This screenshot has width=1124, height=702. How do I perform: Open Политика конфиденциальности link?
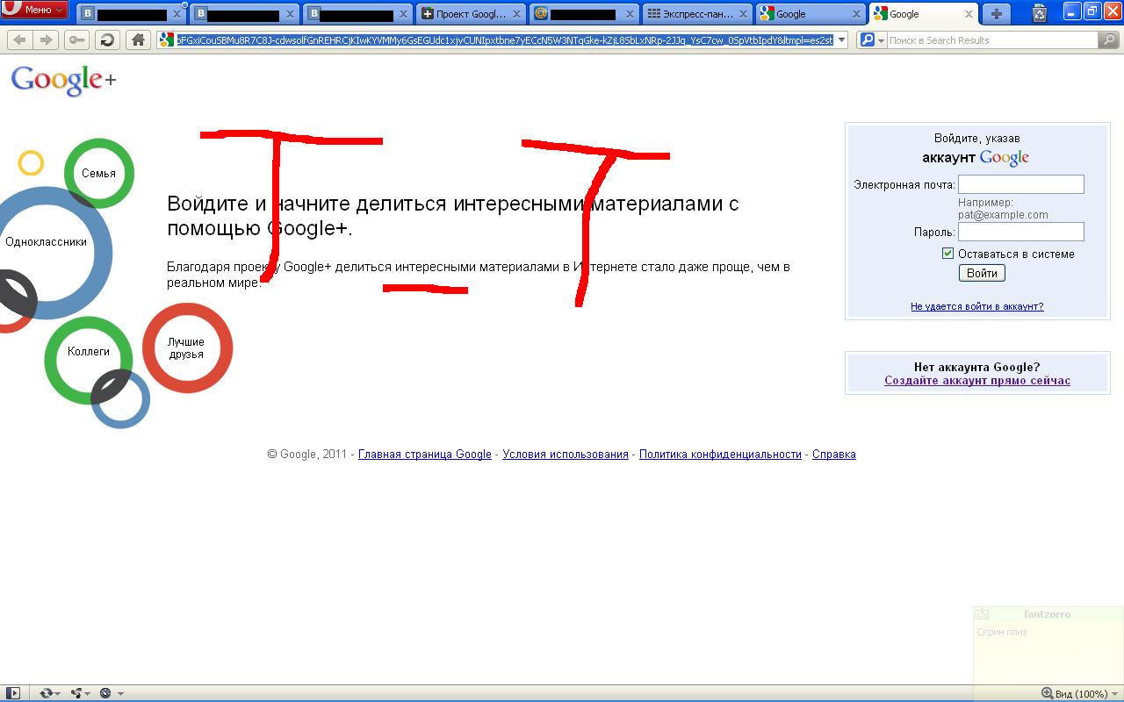tap(720, 455)
